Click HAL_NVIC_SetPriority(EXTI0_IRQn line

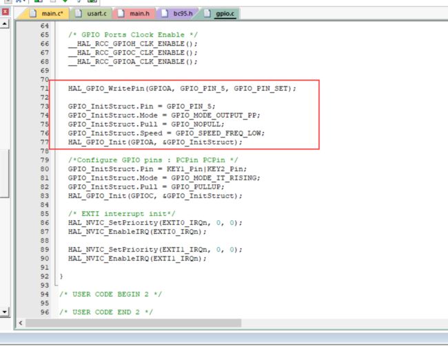point(155,222)
